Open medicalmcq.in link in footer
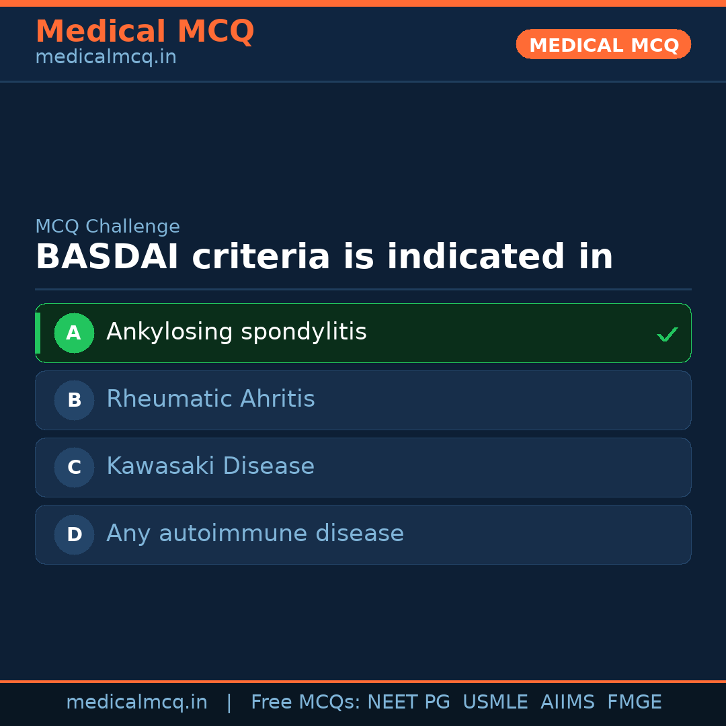726x726 pixels. pos(136,702)
